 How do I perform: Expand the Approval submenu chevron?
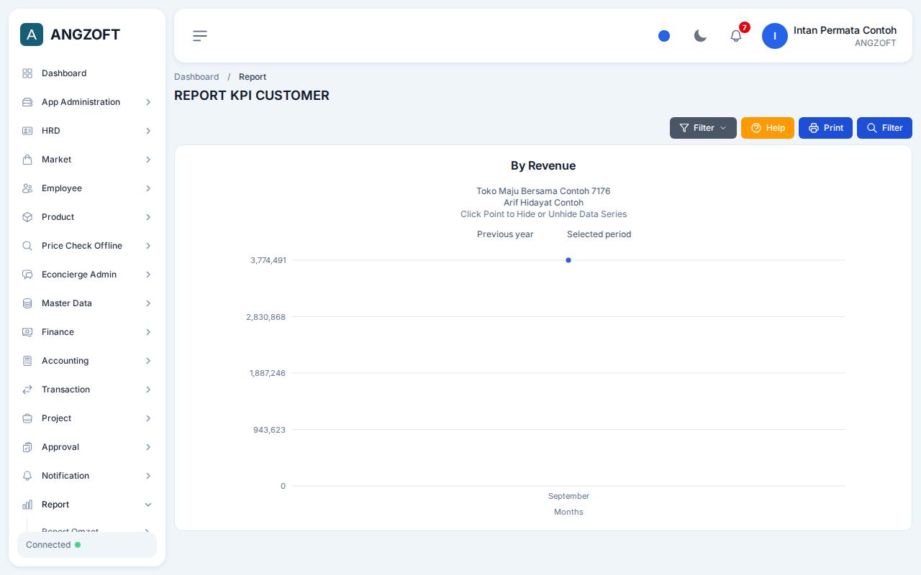click(x=148, y=447)
